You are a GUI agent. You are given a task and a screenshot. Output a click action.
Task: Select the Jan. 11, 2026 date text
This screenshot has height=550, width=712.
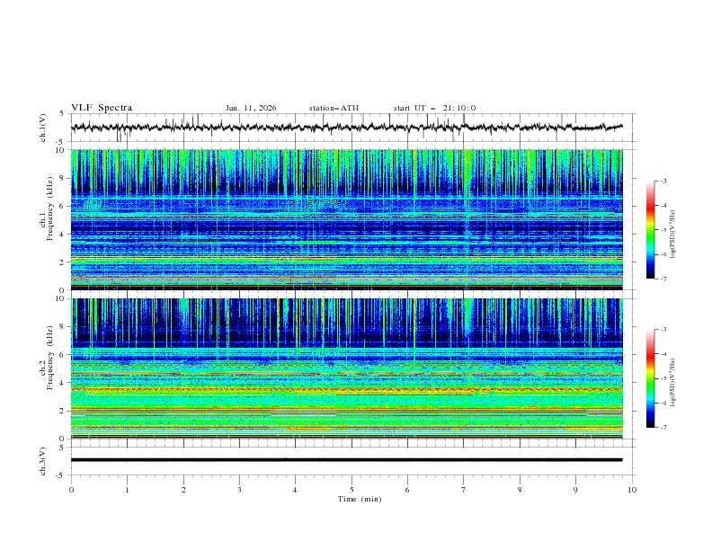pos(251,108)
